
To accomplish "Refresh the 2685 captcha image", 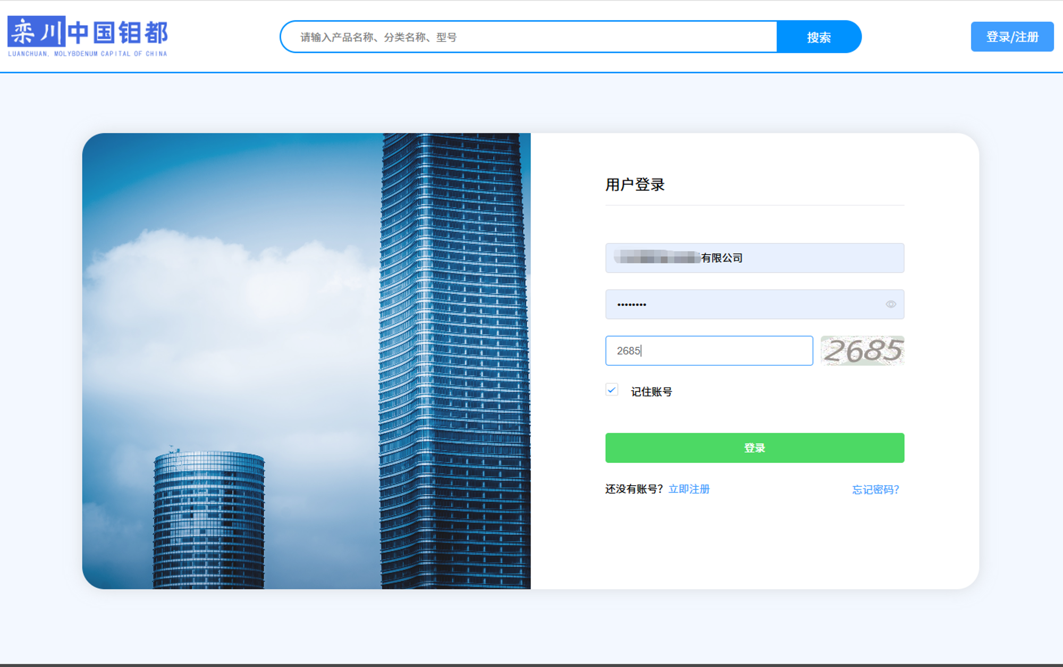I will pos(862,351).
